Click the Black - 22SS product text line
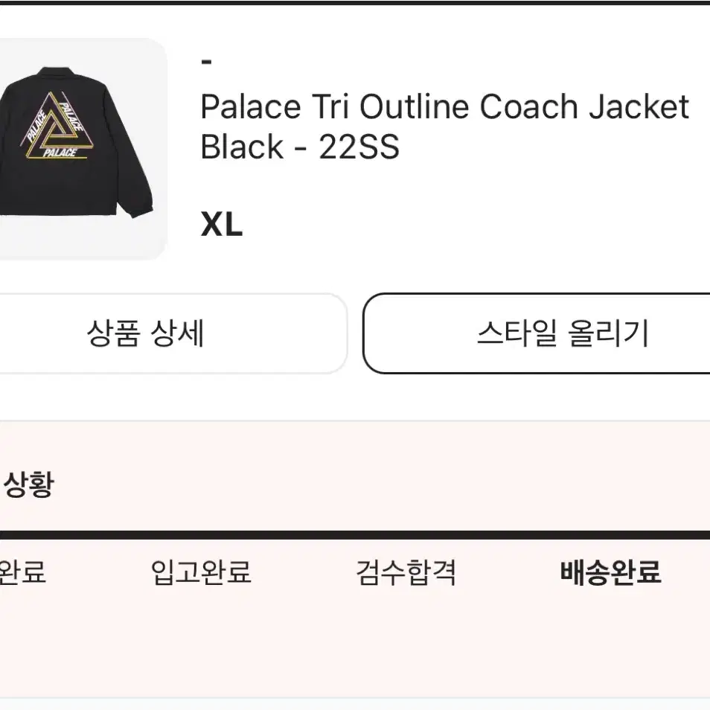The image size is (710, 710). click(300, 147)
